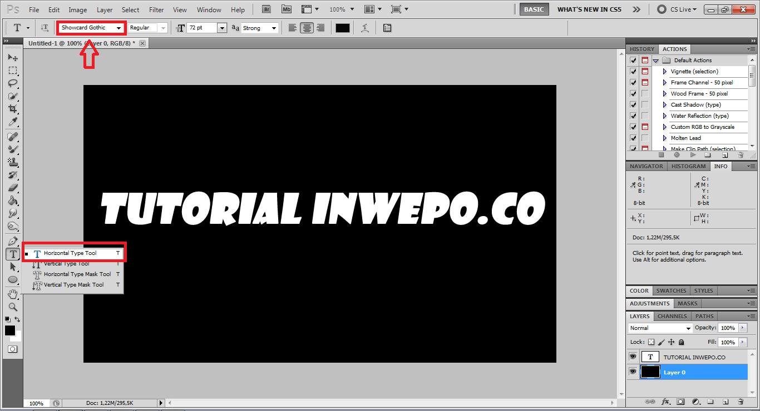The width and height of the screenshot is (760, 411).
Task: Select the Hand tool
Action: [x=12, y=294]
